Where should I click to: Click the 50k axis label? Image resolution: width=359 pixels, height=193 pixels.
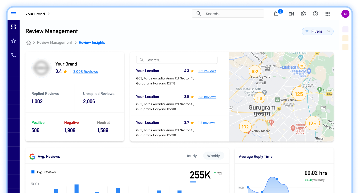click(241, 188)
